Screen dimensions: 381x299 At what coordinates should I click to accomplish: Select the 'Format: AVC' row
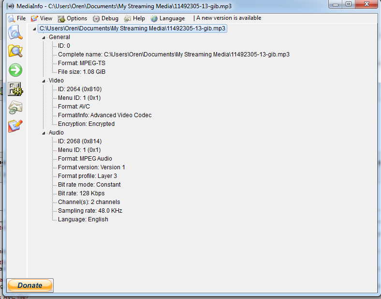pyautogui.click(x=74, y=107)
